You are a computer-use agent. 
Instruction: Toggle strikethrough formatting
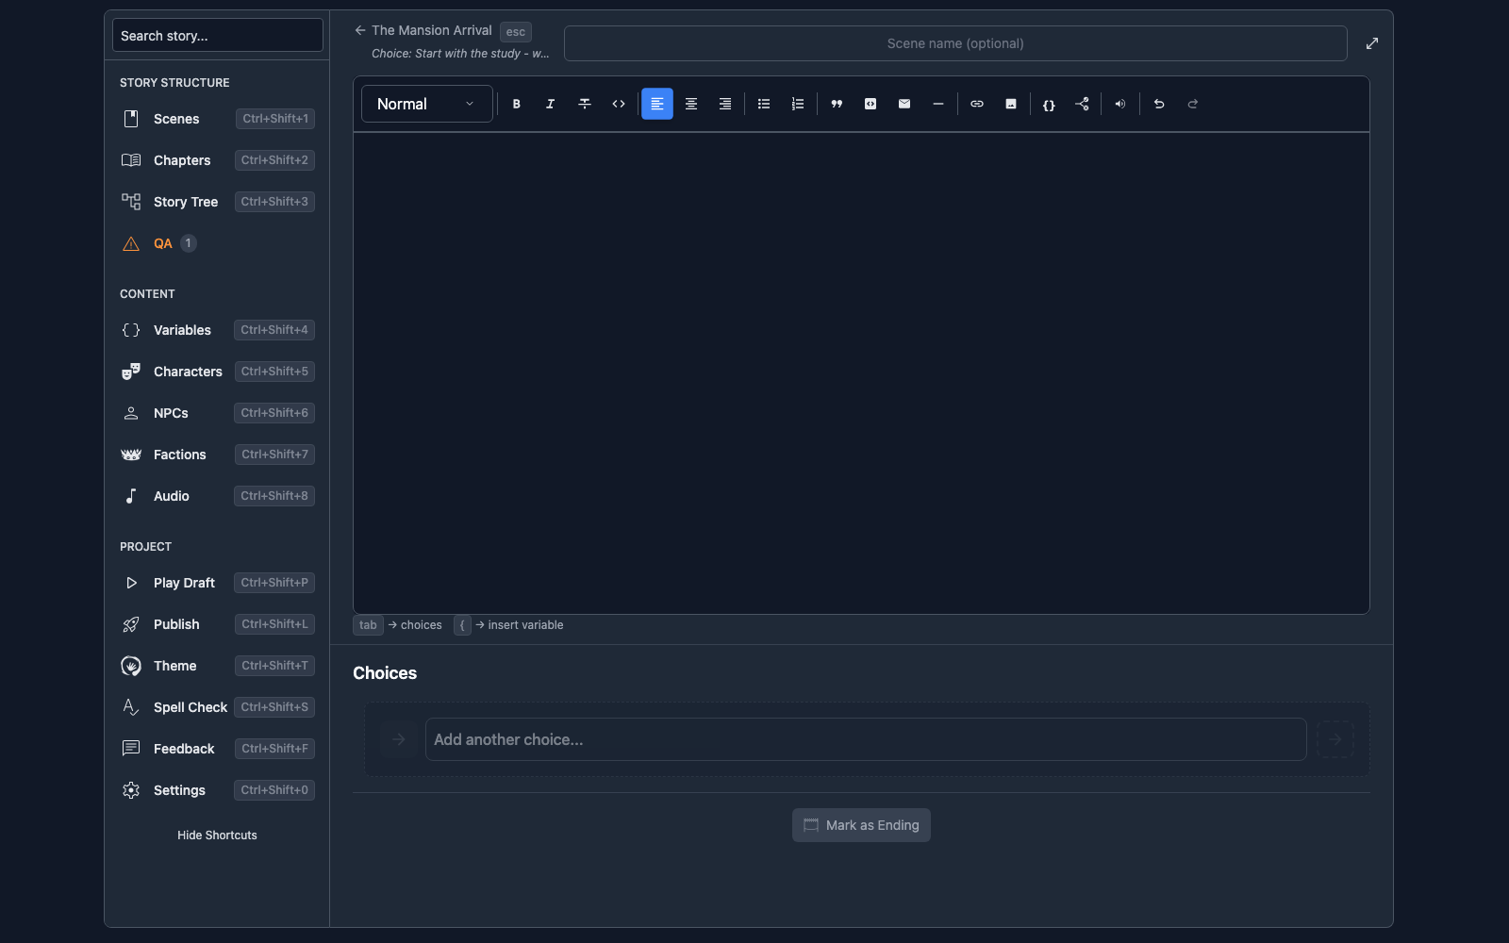[585, 104]
